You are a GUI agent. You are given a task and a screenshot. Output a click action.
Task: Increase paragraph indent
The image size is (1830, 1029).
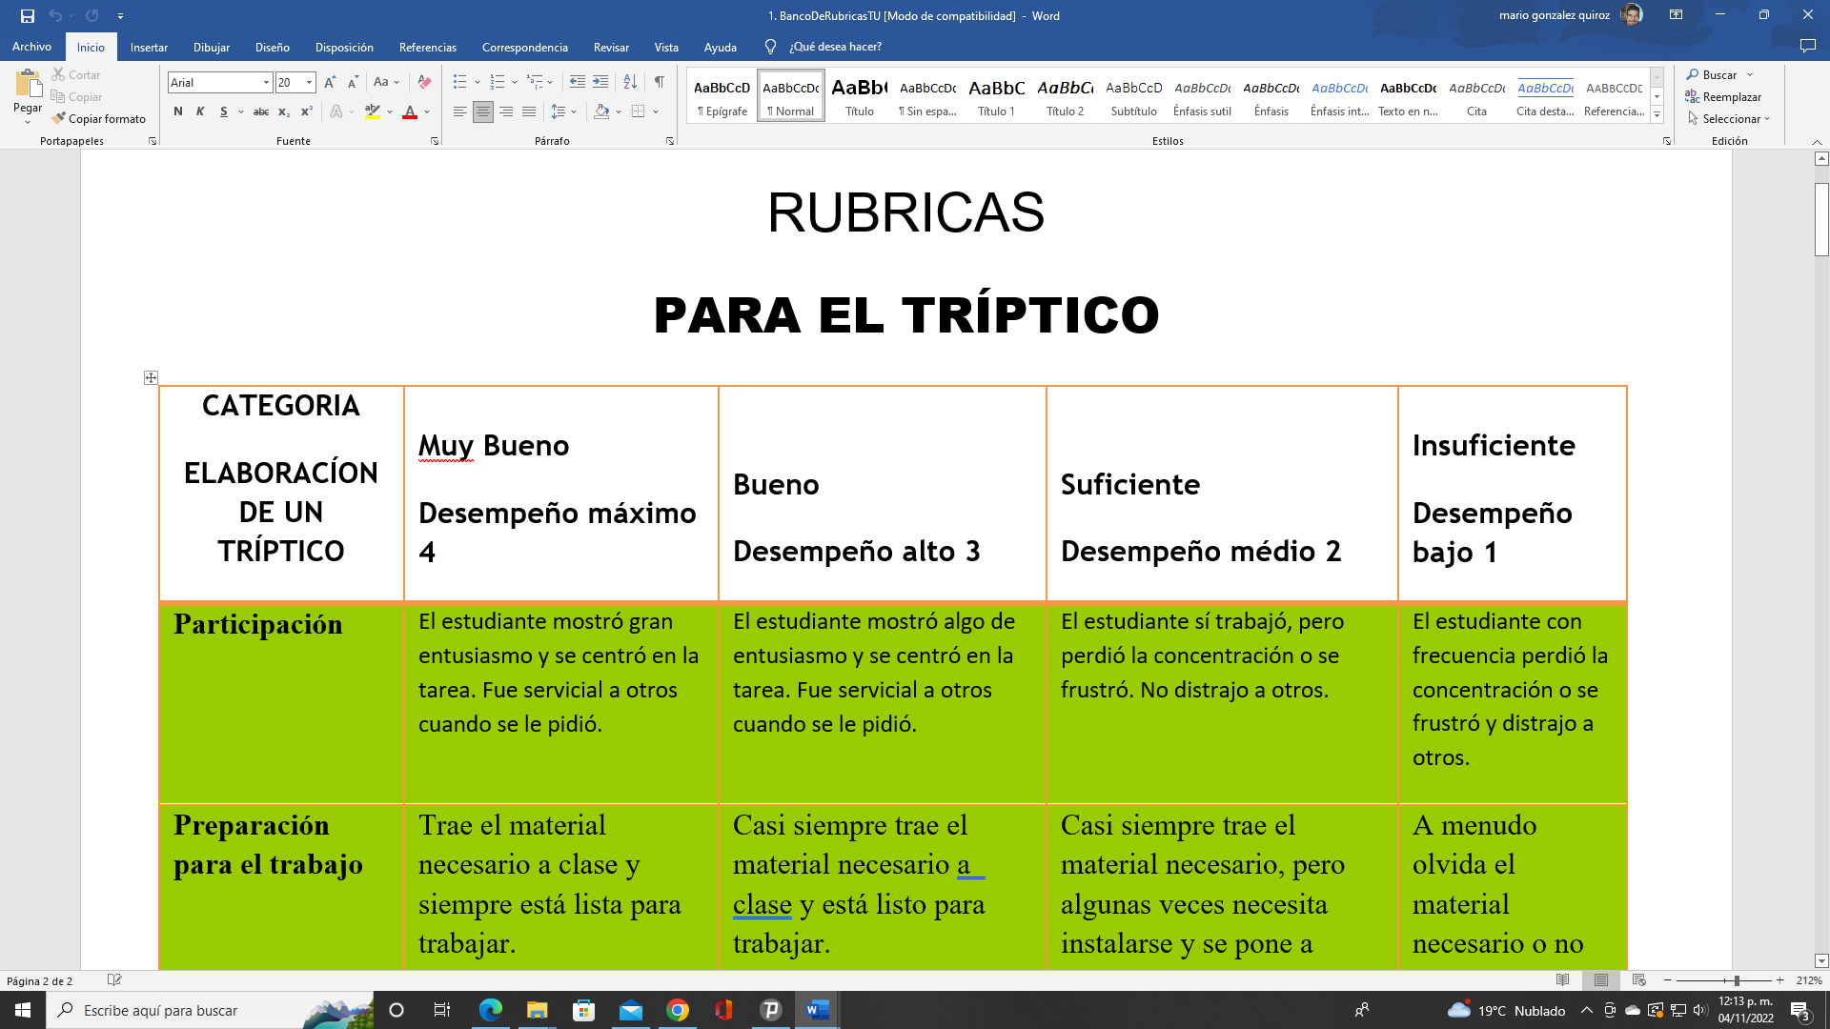[x=600, y=82]
